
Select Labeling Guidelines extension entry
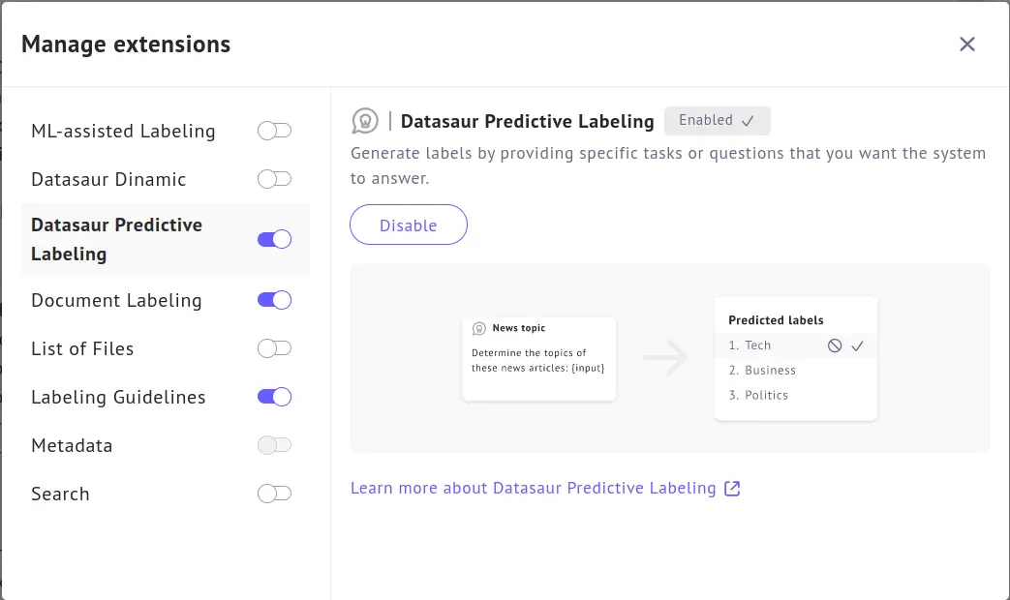tap(118, 398)
